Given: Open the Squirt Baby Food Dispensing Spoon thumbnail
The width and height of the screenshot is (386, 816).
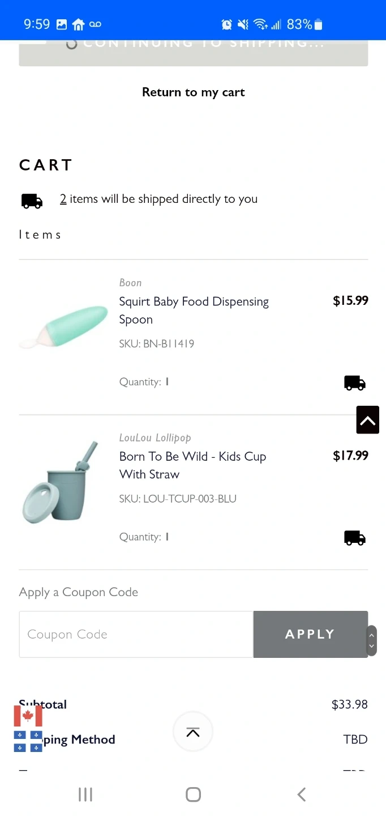Looking at the screenshot, I should [x=64, y=327].
